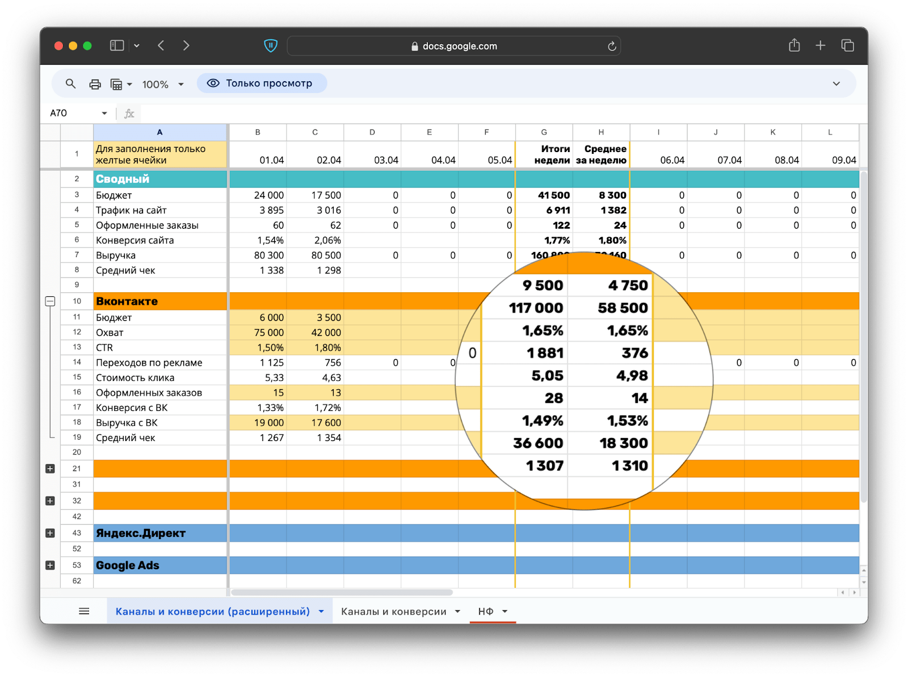Reload the page with the refresh icon
The width and height of the screenshot is (908, 677).
click(612, 47)
